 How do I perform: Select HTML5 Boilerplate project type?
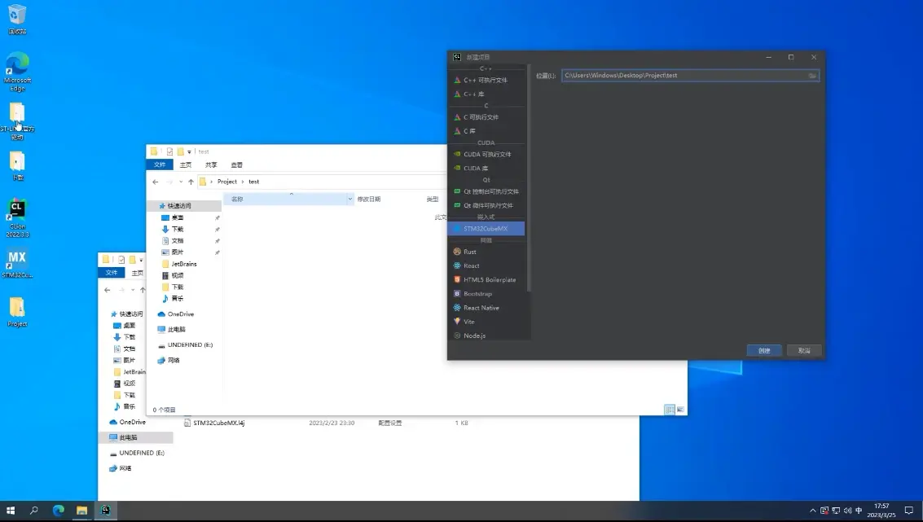(x=486, y=280)
